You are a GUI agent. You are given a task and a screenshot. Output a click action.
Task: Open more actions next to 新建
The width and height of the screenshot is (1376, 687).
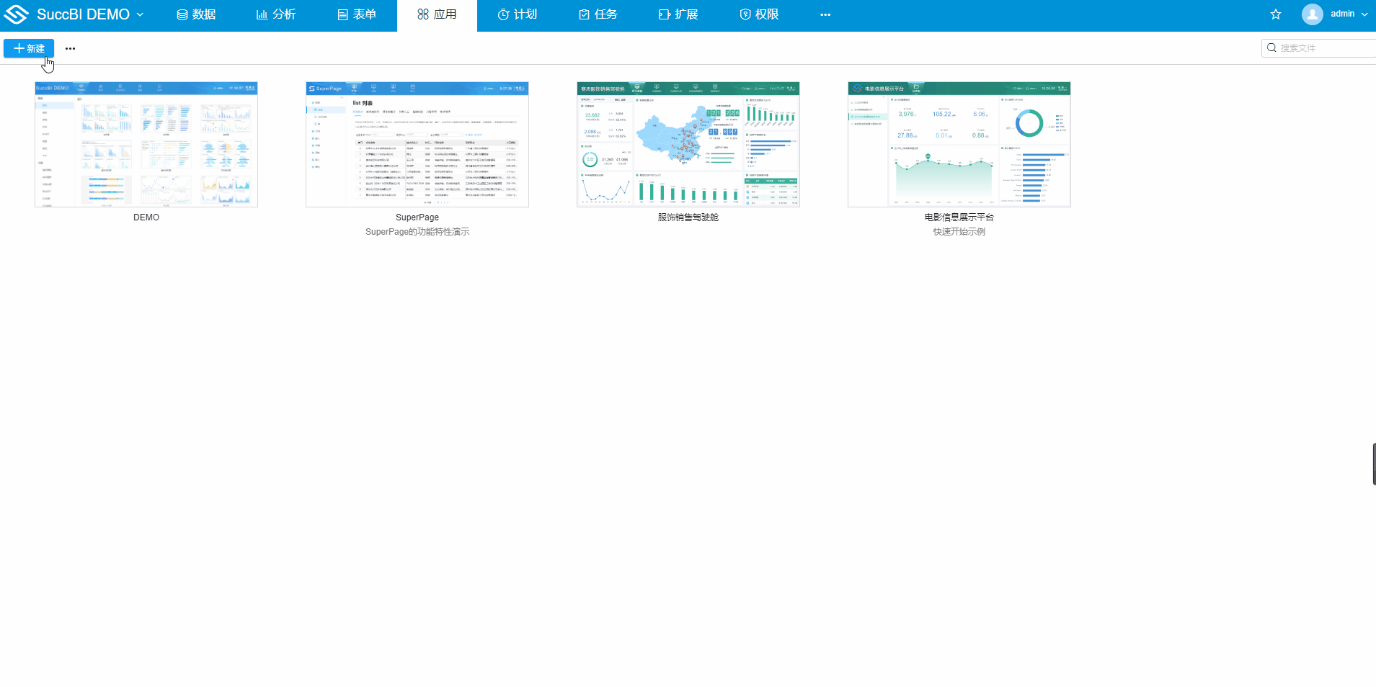tap(70, 48)
